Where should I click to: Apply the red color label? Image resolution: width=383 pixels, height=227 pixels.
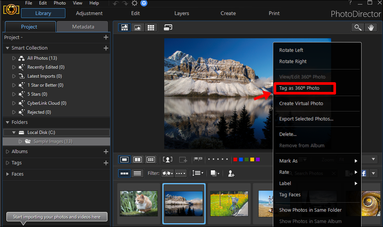click(x=235, y=159)
